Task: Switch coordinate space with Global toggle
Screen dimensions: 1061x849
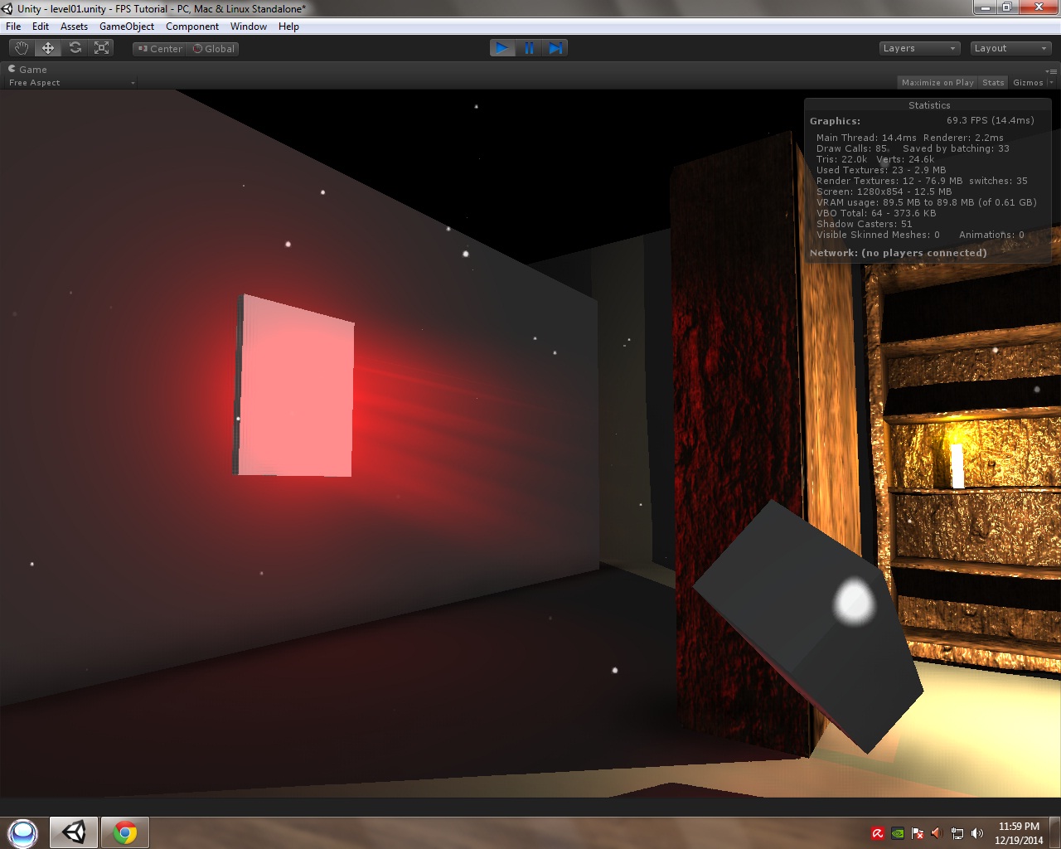Action: point(213,48)
